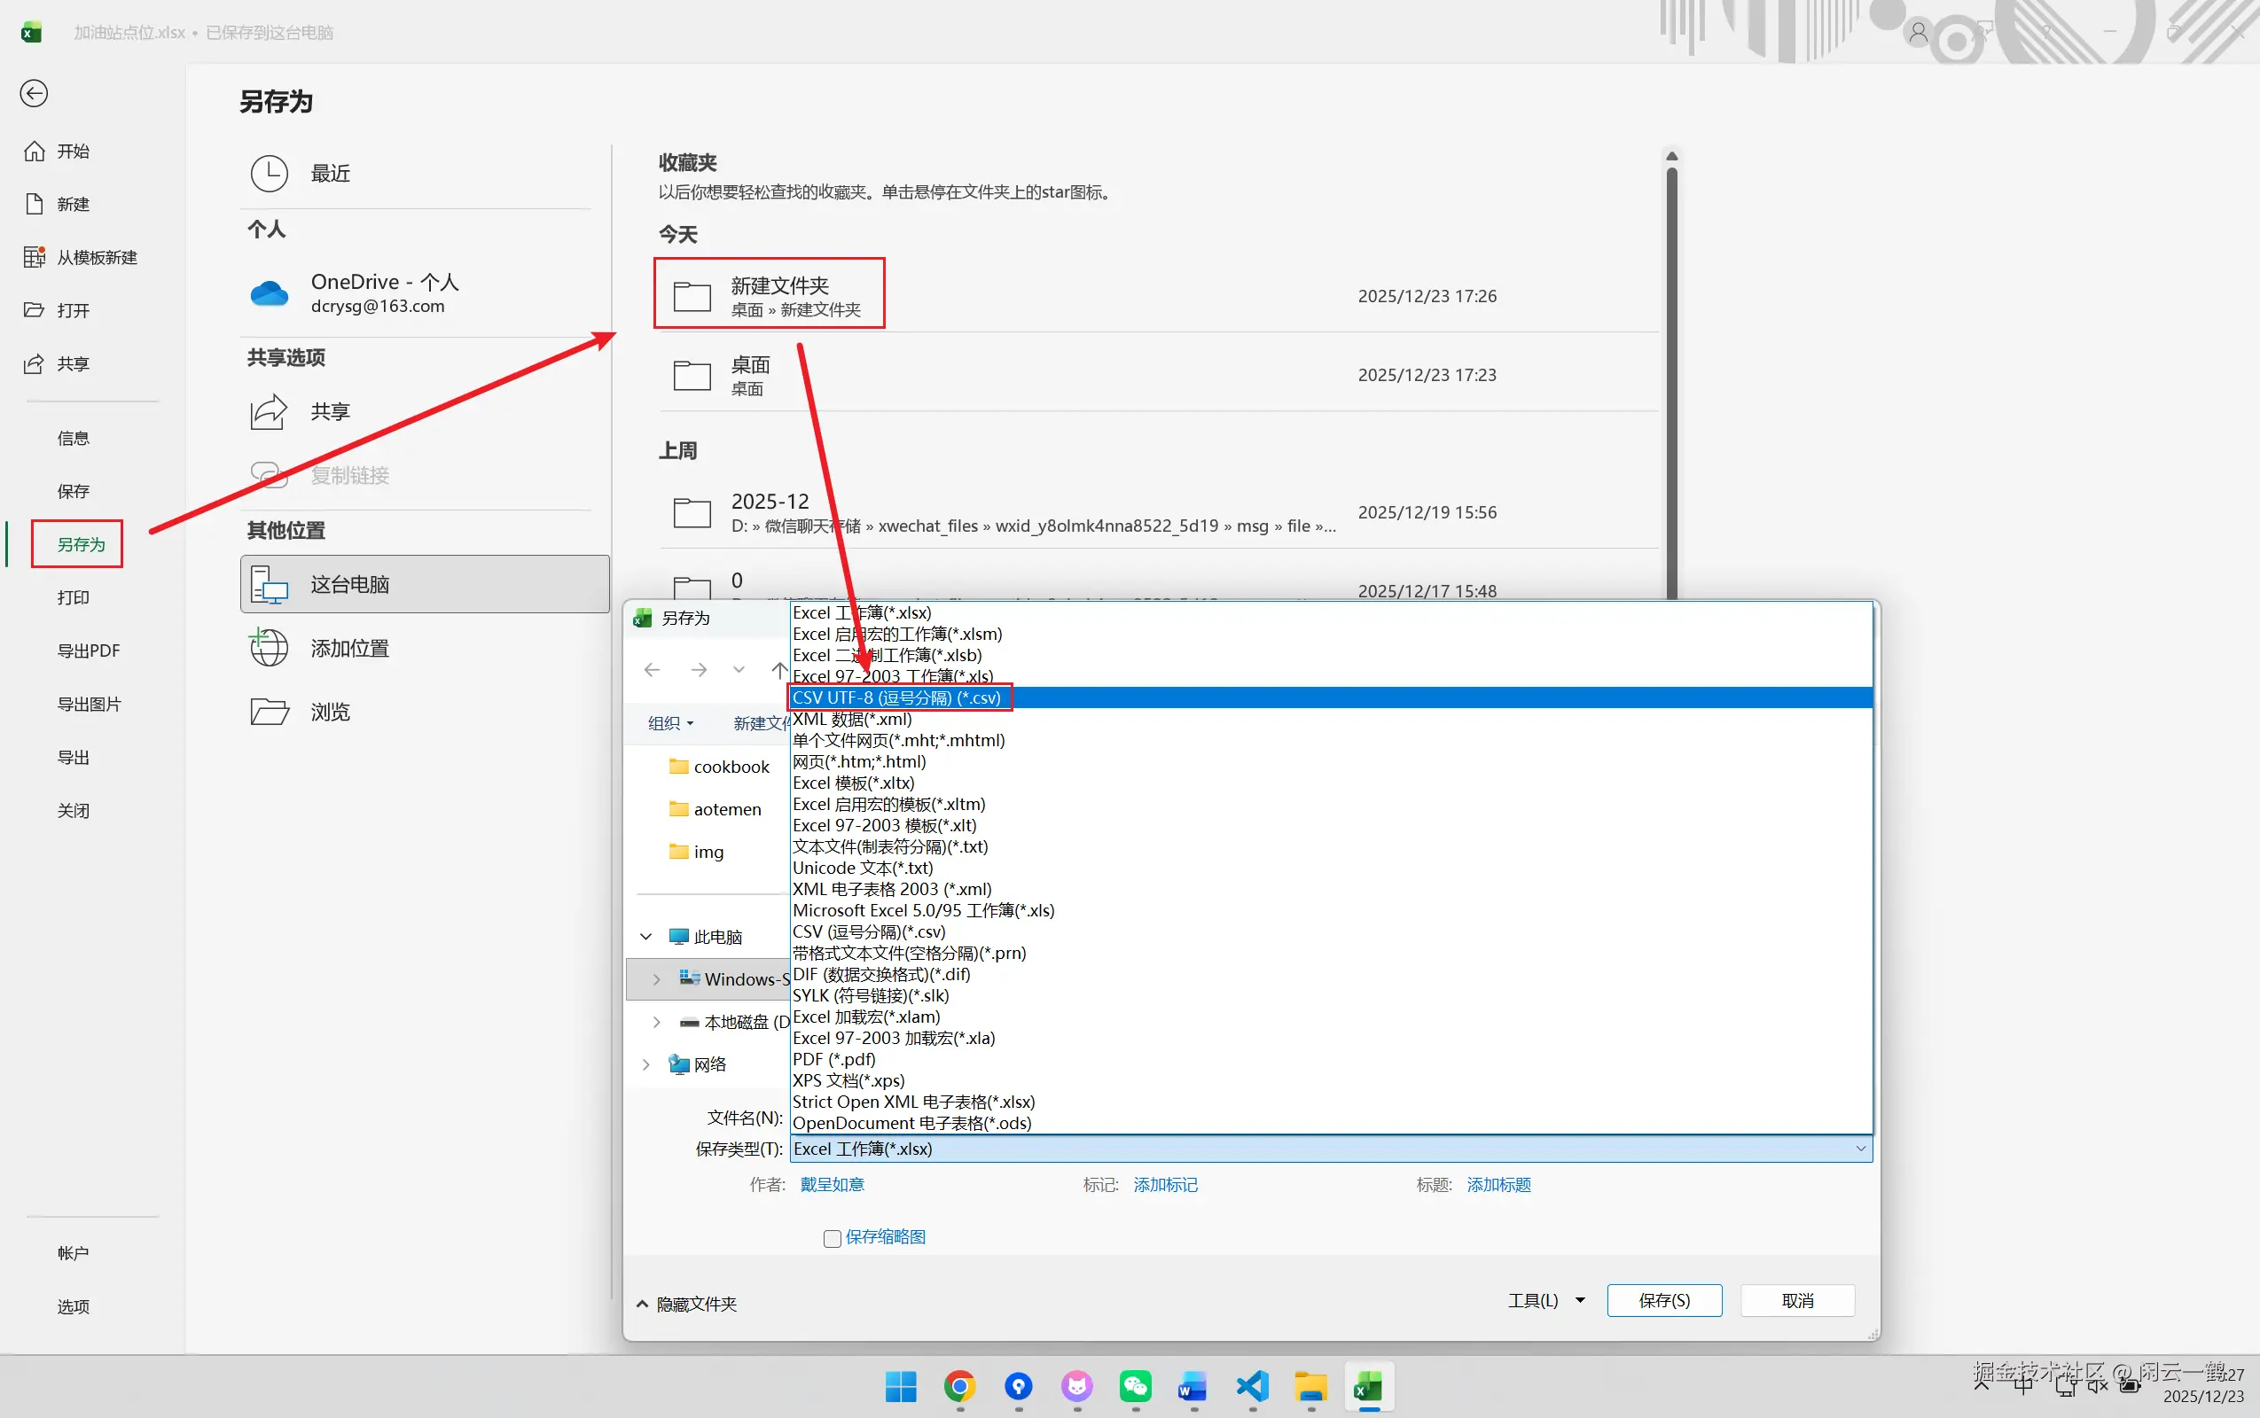Enable the save thumbnail checkbox
This screenshot has height=1418, width=2260.
(833, 1239)
